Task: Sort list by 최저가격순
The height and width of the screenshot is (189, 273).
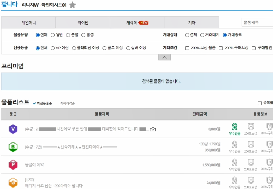Action: (x=68, y=103)
